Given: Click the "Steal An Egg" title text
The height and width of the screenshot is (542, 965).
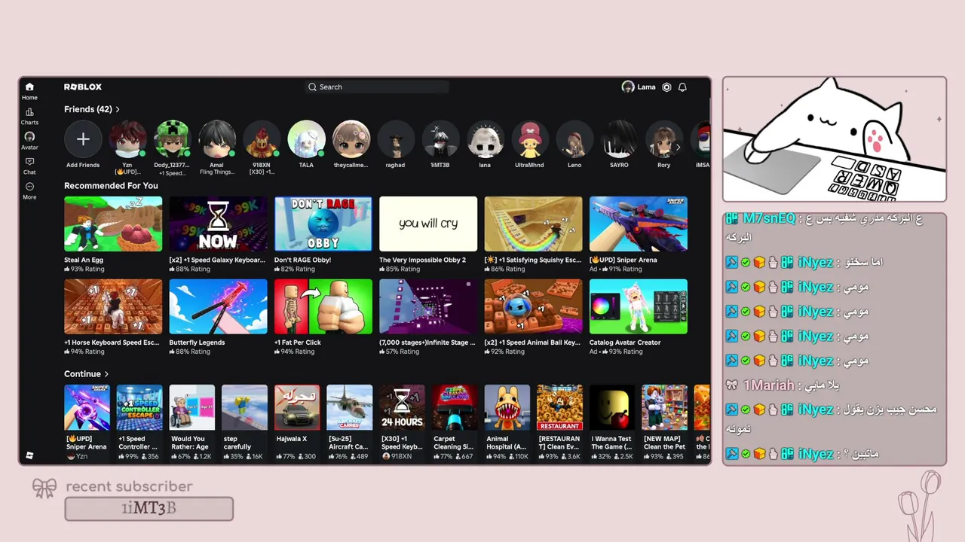Looking at the screenshot, I should tap(84, 260).
